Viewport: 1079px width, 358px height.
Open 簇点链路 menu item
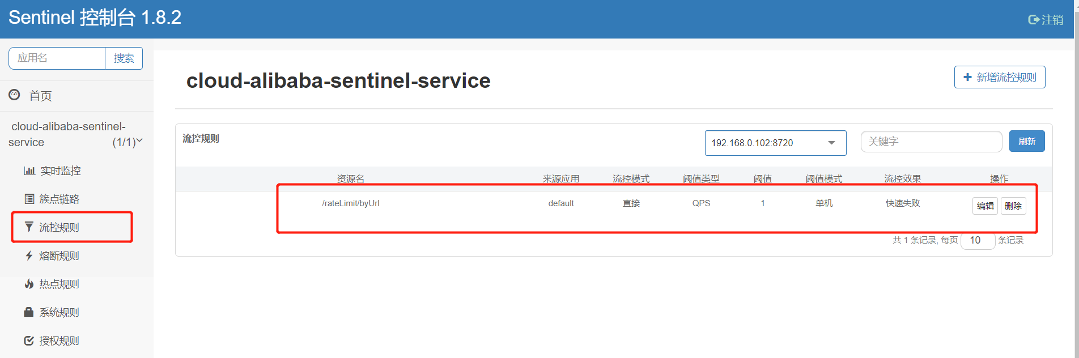(x=59, y=199)
